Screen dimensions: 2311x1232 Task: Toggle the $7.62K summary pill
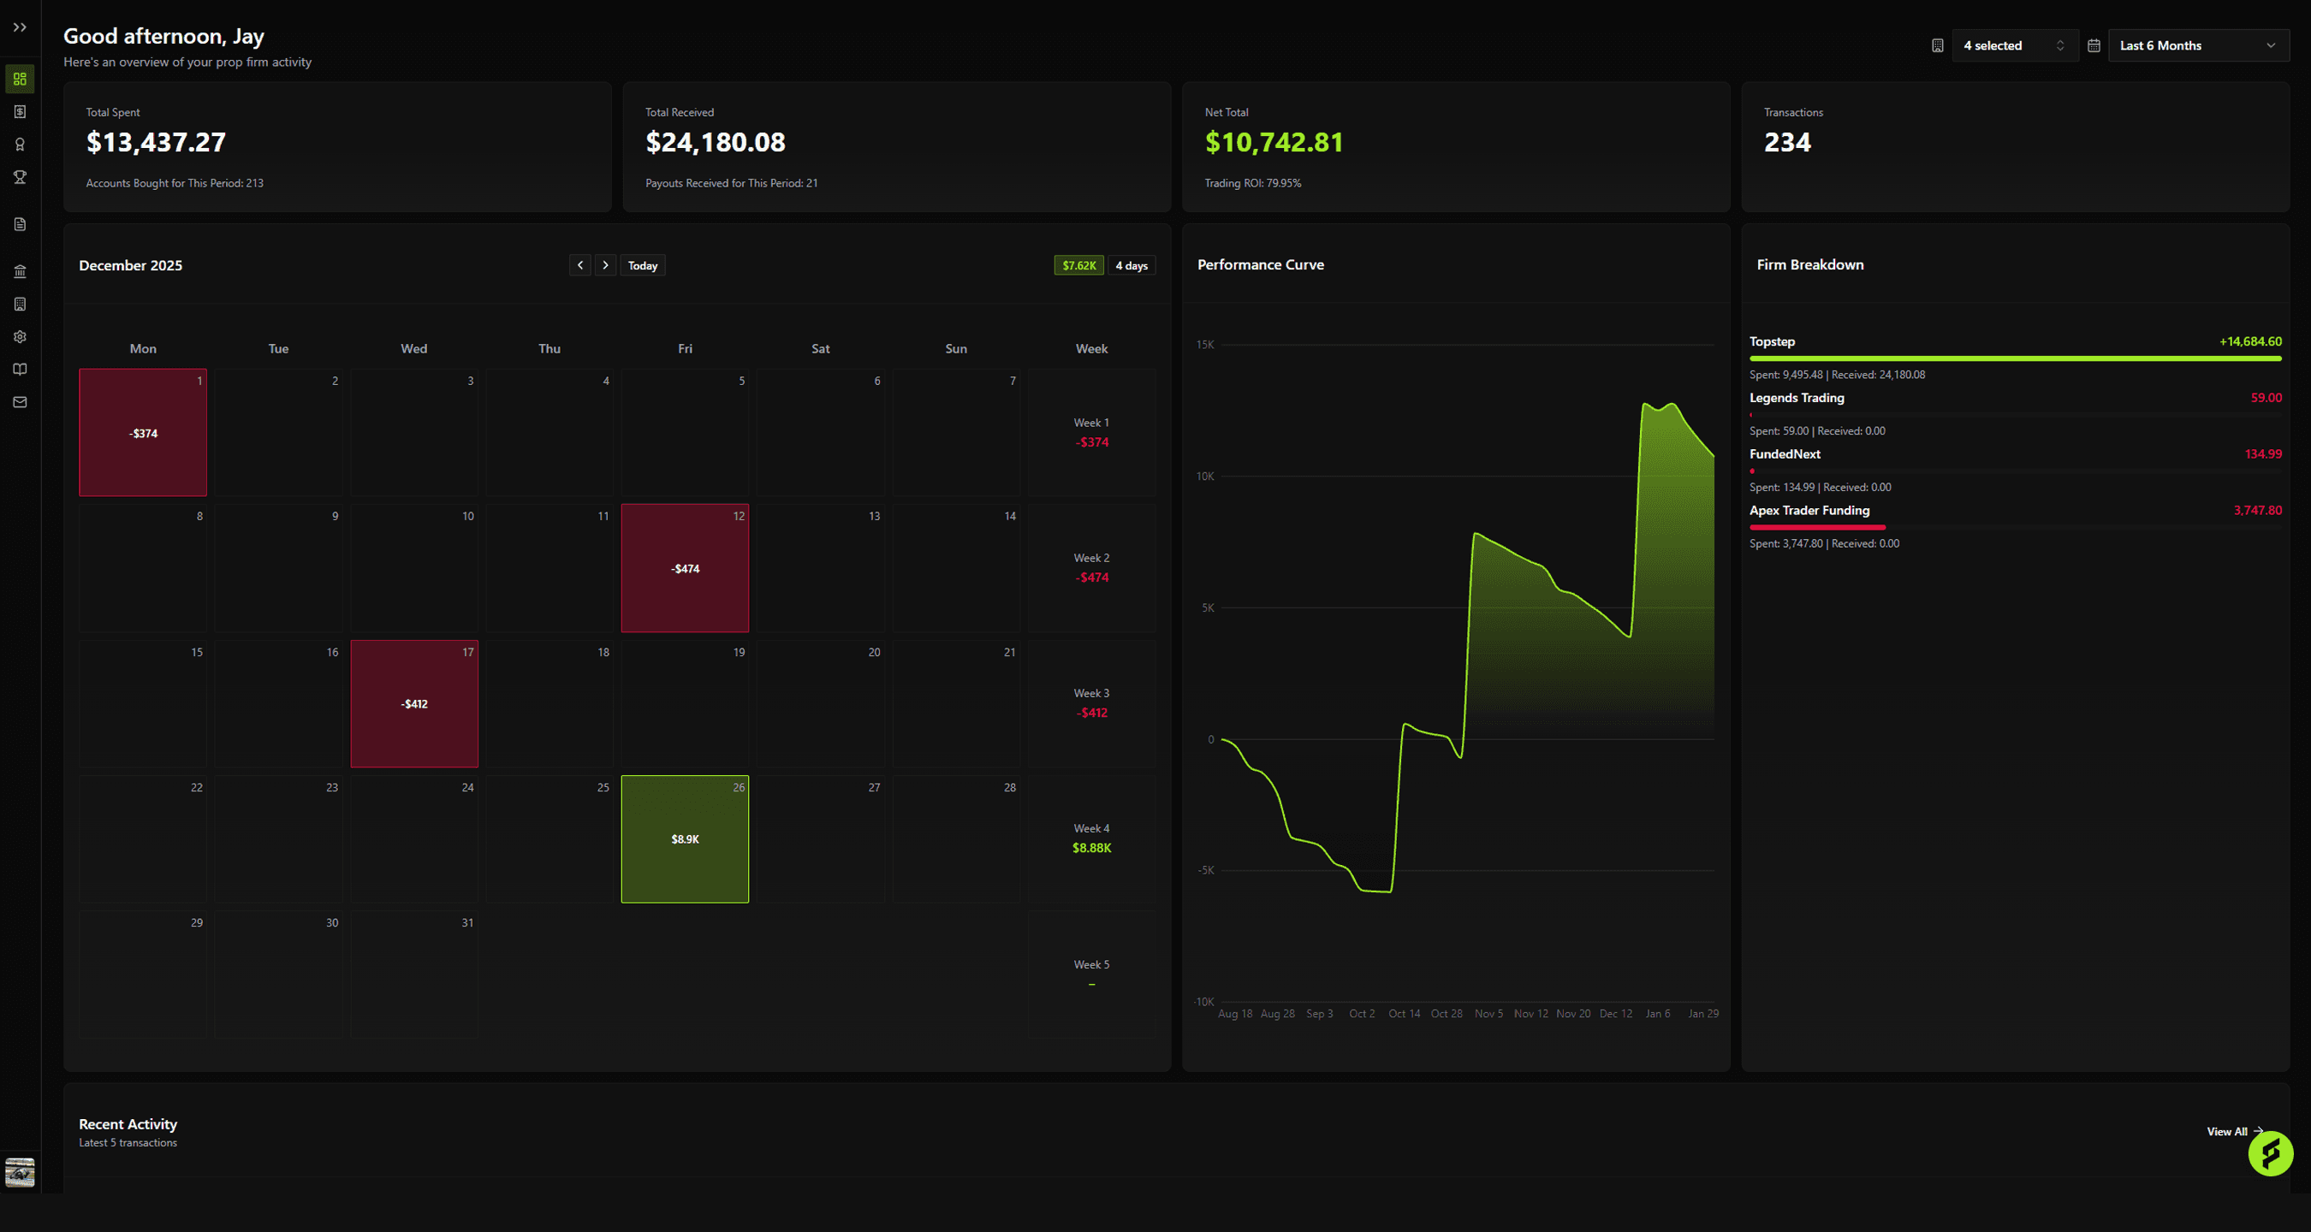(1078, 265)
